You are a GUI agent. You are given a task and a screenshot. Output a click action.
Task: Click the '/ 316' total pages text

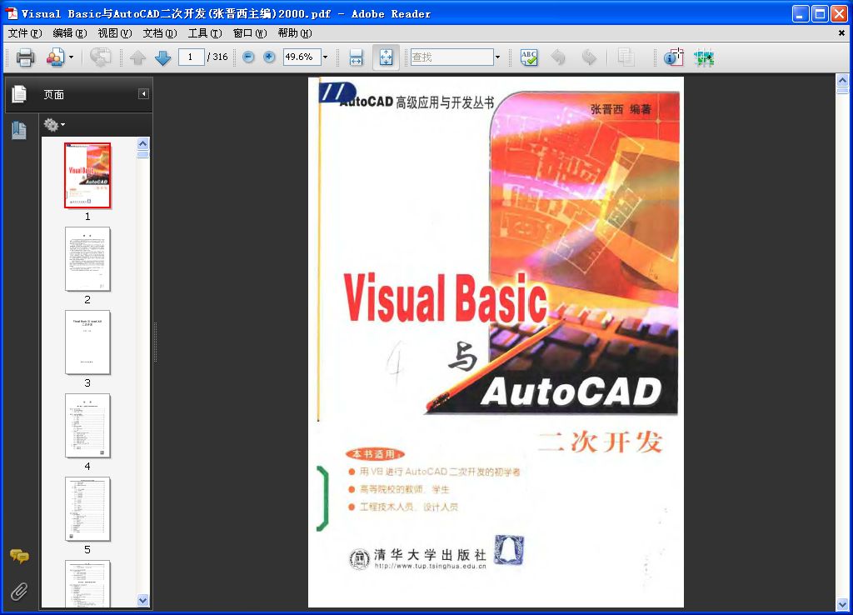[x=217, y=57]
